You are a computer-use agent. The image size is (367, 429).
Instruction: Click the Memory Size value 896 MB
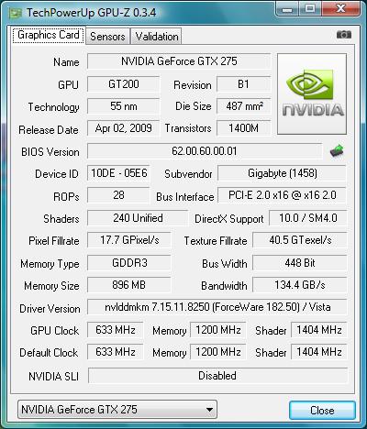[129, 285]
